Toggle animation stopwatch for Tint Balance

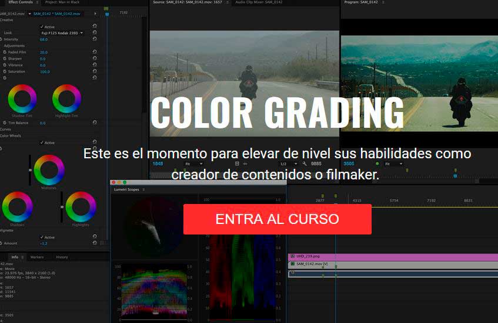click(x=5, y=123)
